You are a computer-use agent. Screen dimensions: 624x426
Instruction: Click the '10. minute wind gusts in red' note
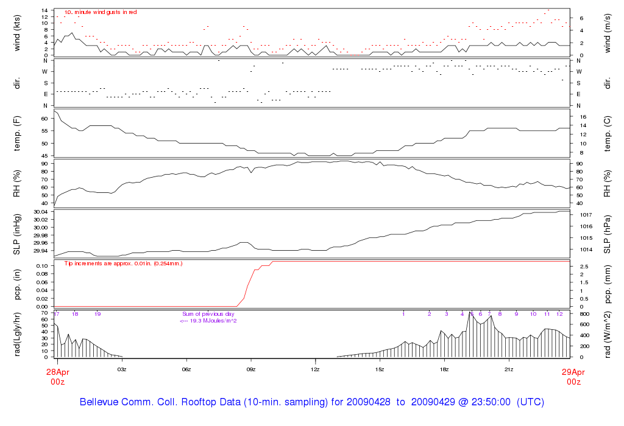(101, 12)
